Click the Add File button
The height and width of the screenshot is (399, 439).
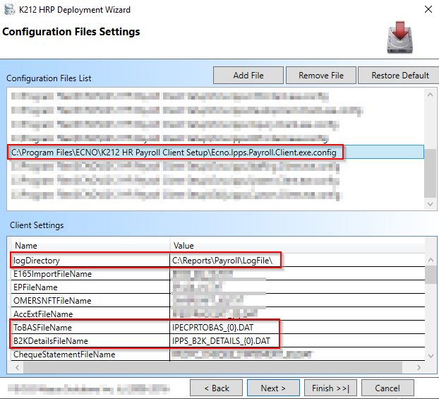pos(248,76)
